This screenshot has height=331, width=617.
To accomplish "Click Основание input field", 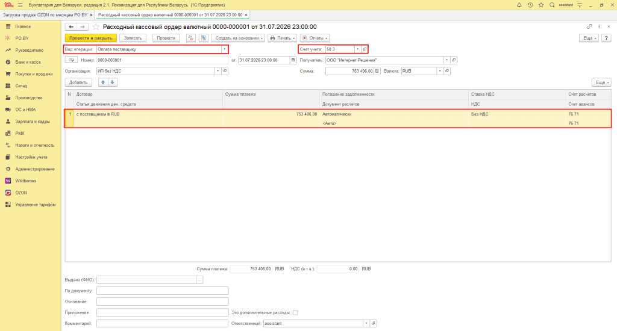I will coord(163,302).
